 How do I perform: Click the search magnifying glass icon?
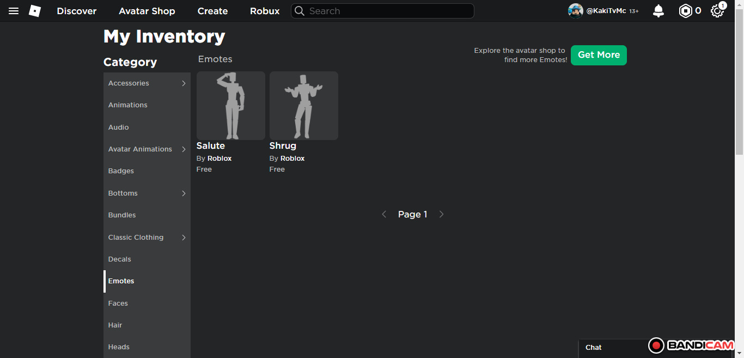[x=300, y=11]
